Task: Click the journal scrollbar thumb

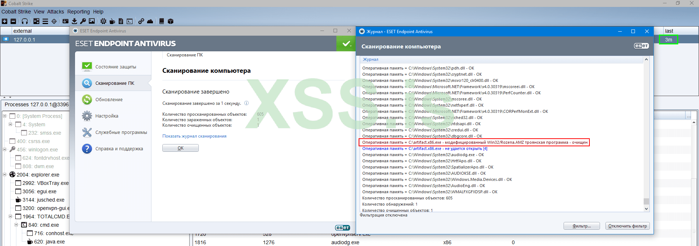Action: point(646,201)
